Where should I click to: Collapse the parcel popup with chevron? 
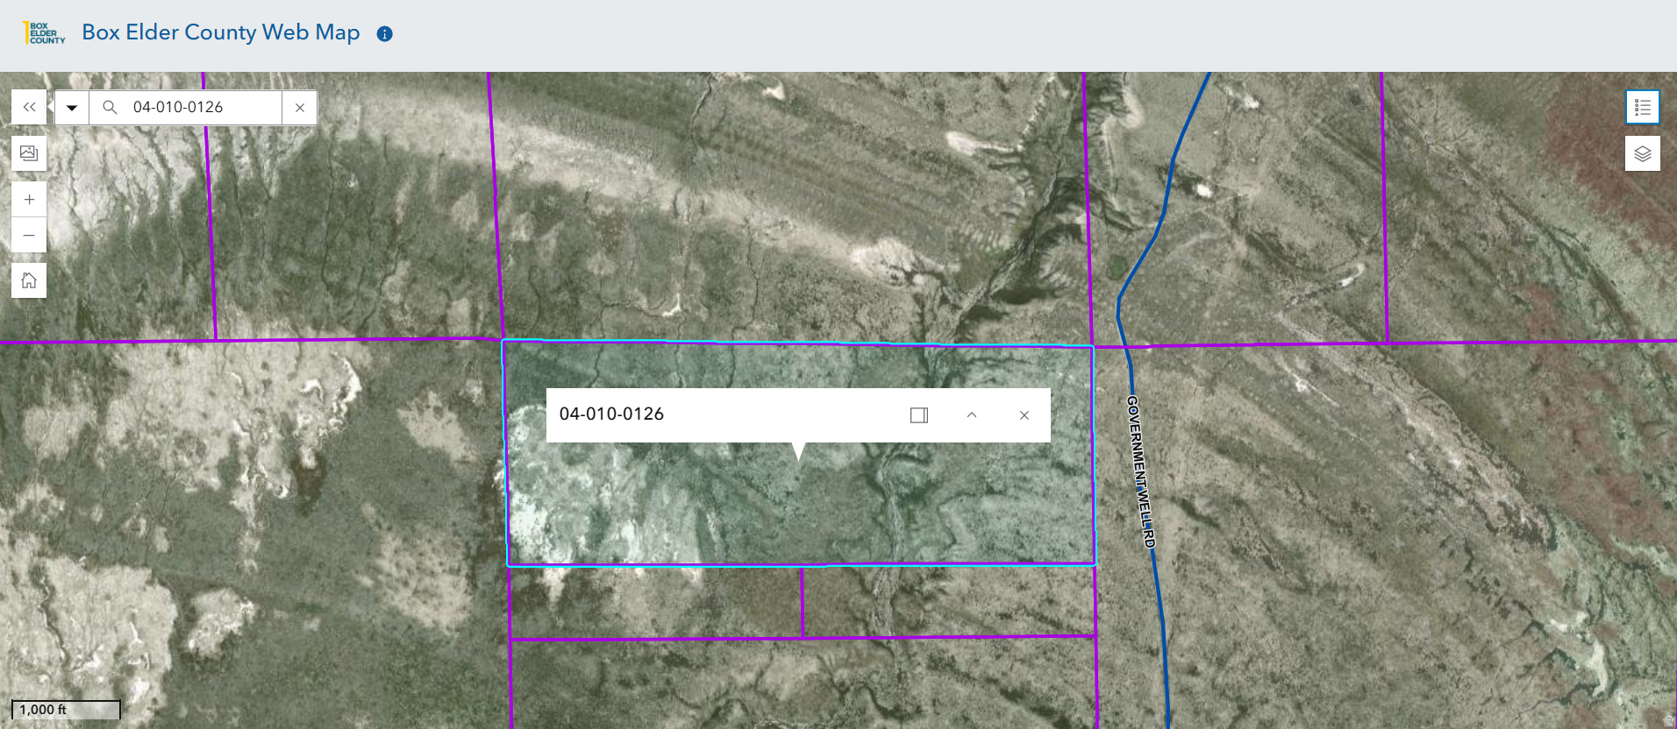(x=972, y=415)
